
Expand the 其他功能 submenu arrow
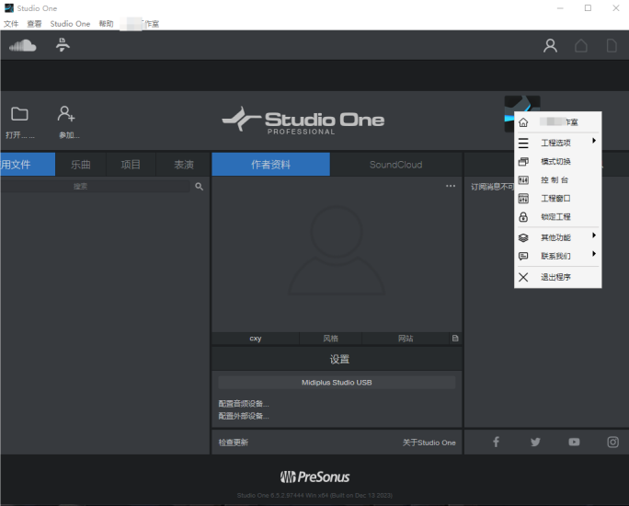(x=594, y=236)
